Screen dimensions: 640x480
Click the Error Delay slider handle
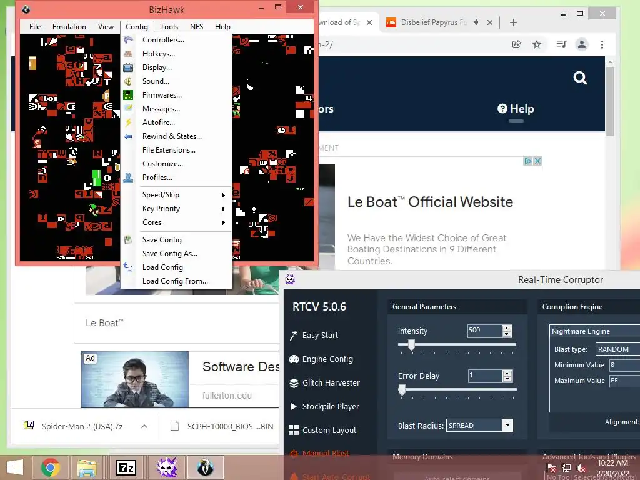click(x=402, y=390)
